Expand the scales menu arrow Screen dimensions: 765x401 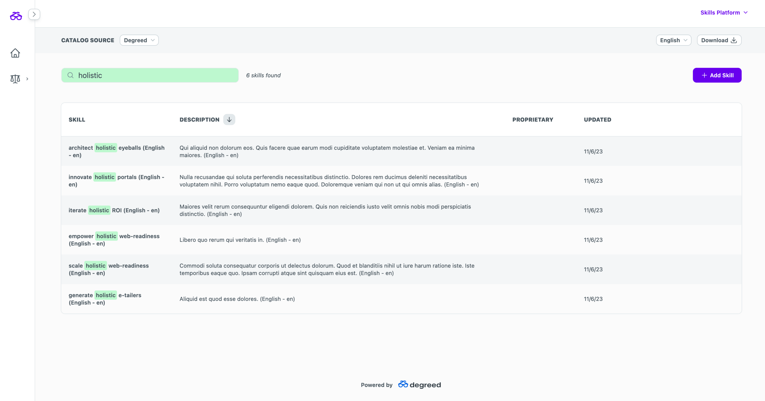pyautogui.click(x=27, y=79)
